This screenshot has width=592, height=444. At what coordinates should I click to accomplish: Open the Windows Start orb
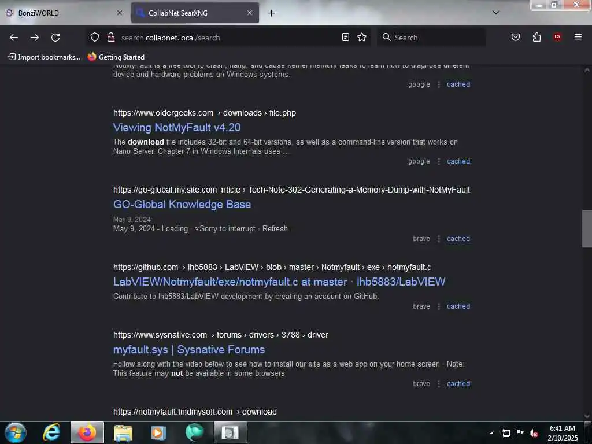pyautogui.click(x=16, y=432)
